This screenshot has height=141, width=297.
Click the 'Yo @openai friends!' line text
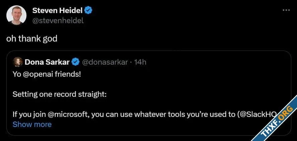(x=47, y=74)
